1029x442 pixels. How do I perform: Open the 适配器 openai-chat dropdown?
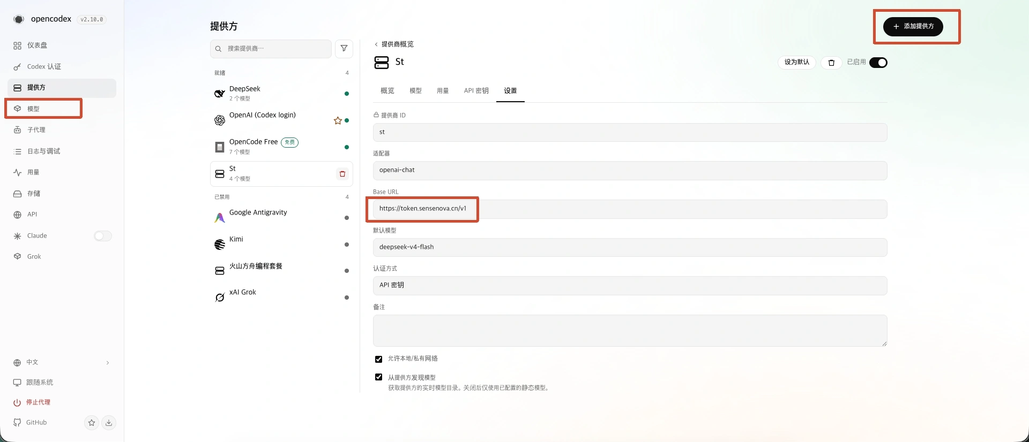(630, 171)
